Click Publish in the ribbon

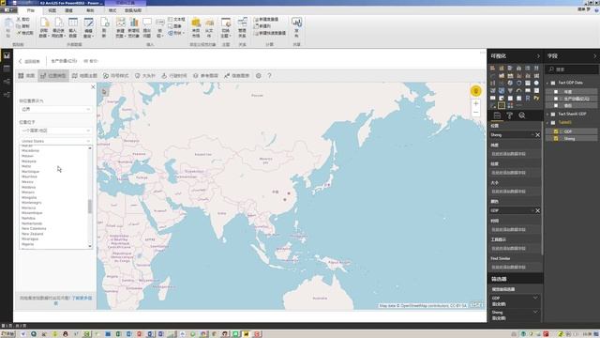click(296, 27)
